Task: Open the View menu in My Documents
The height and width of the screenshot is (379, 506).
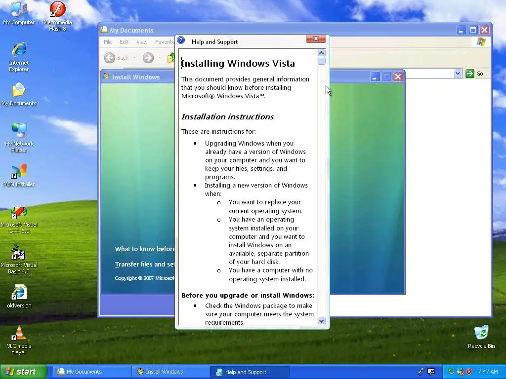Action: [x=142, y=42]
